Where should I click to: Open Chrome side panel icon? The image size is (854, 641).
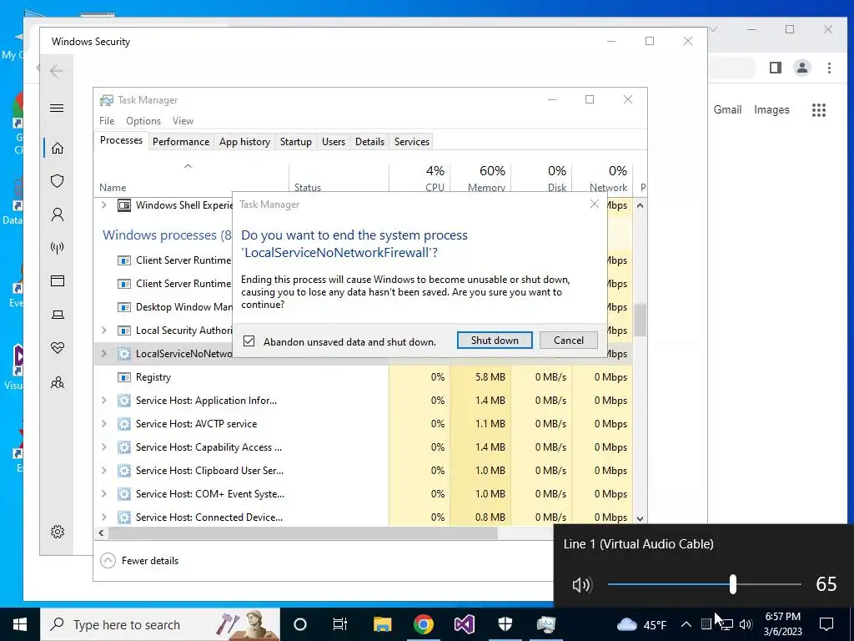776,68
